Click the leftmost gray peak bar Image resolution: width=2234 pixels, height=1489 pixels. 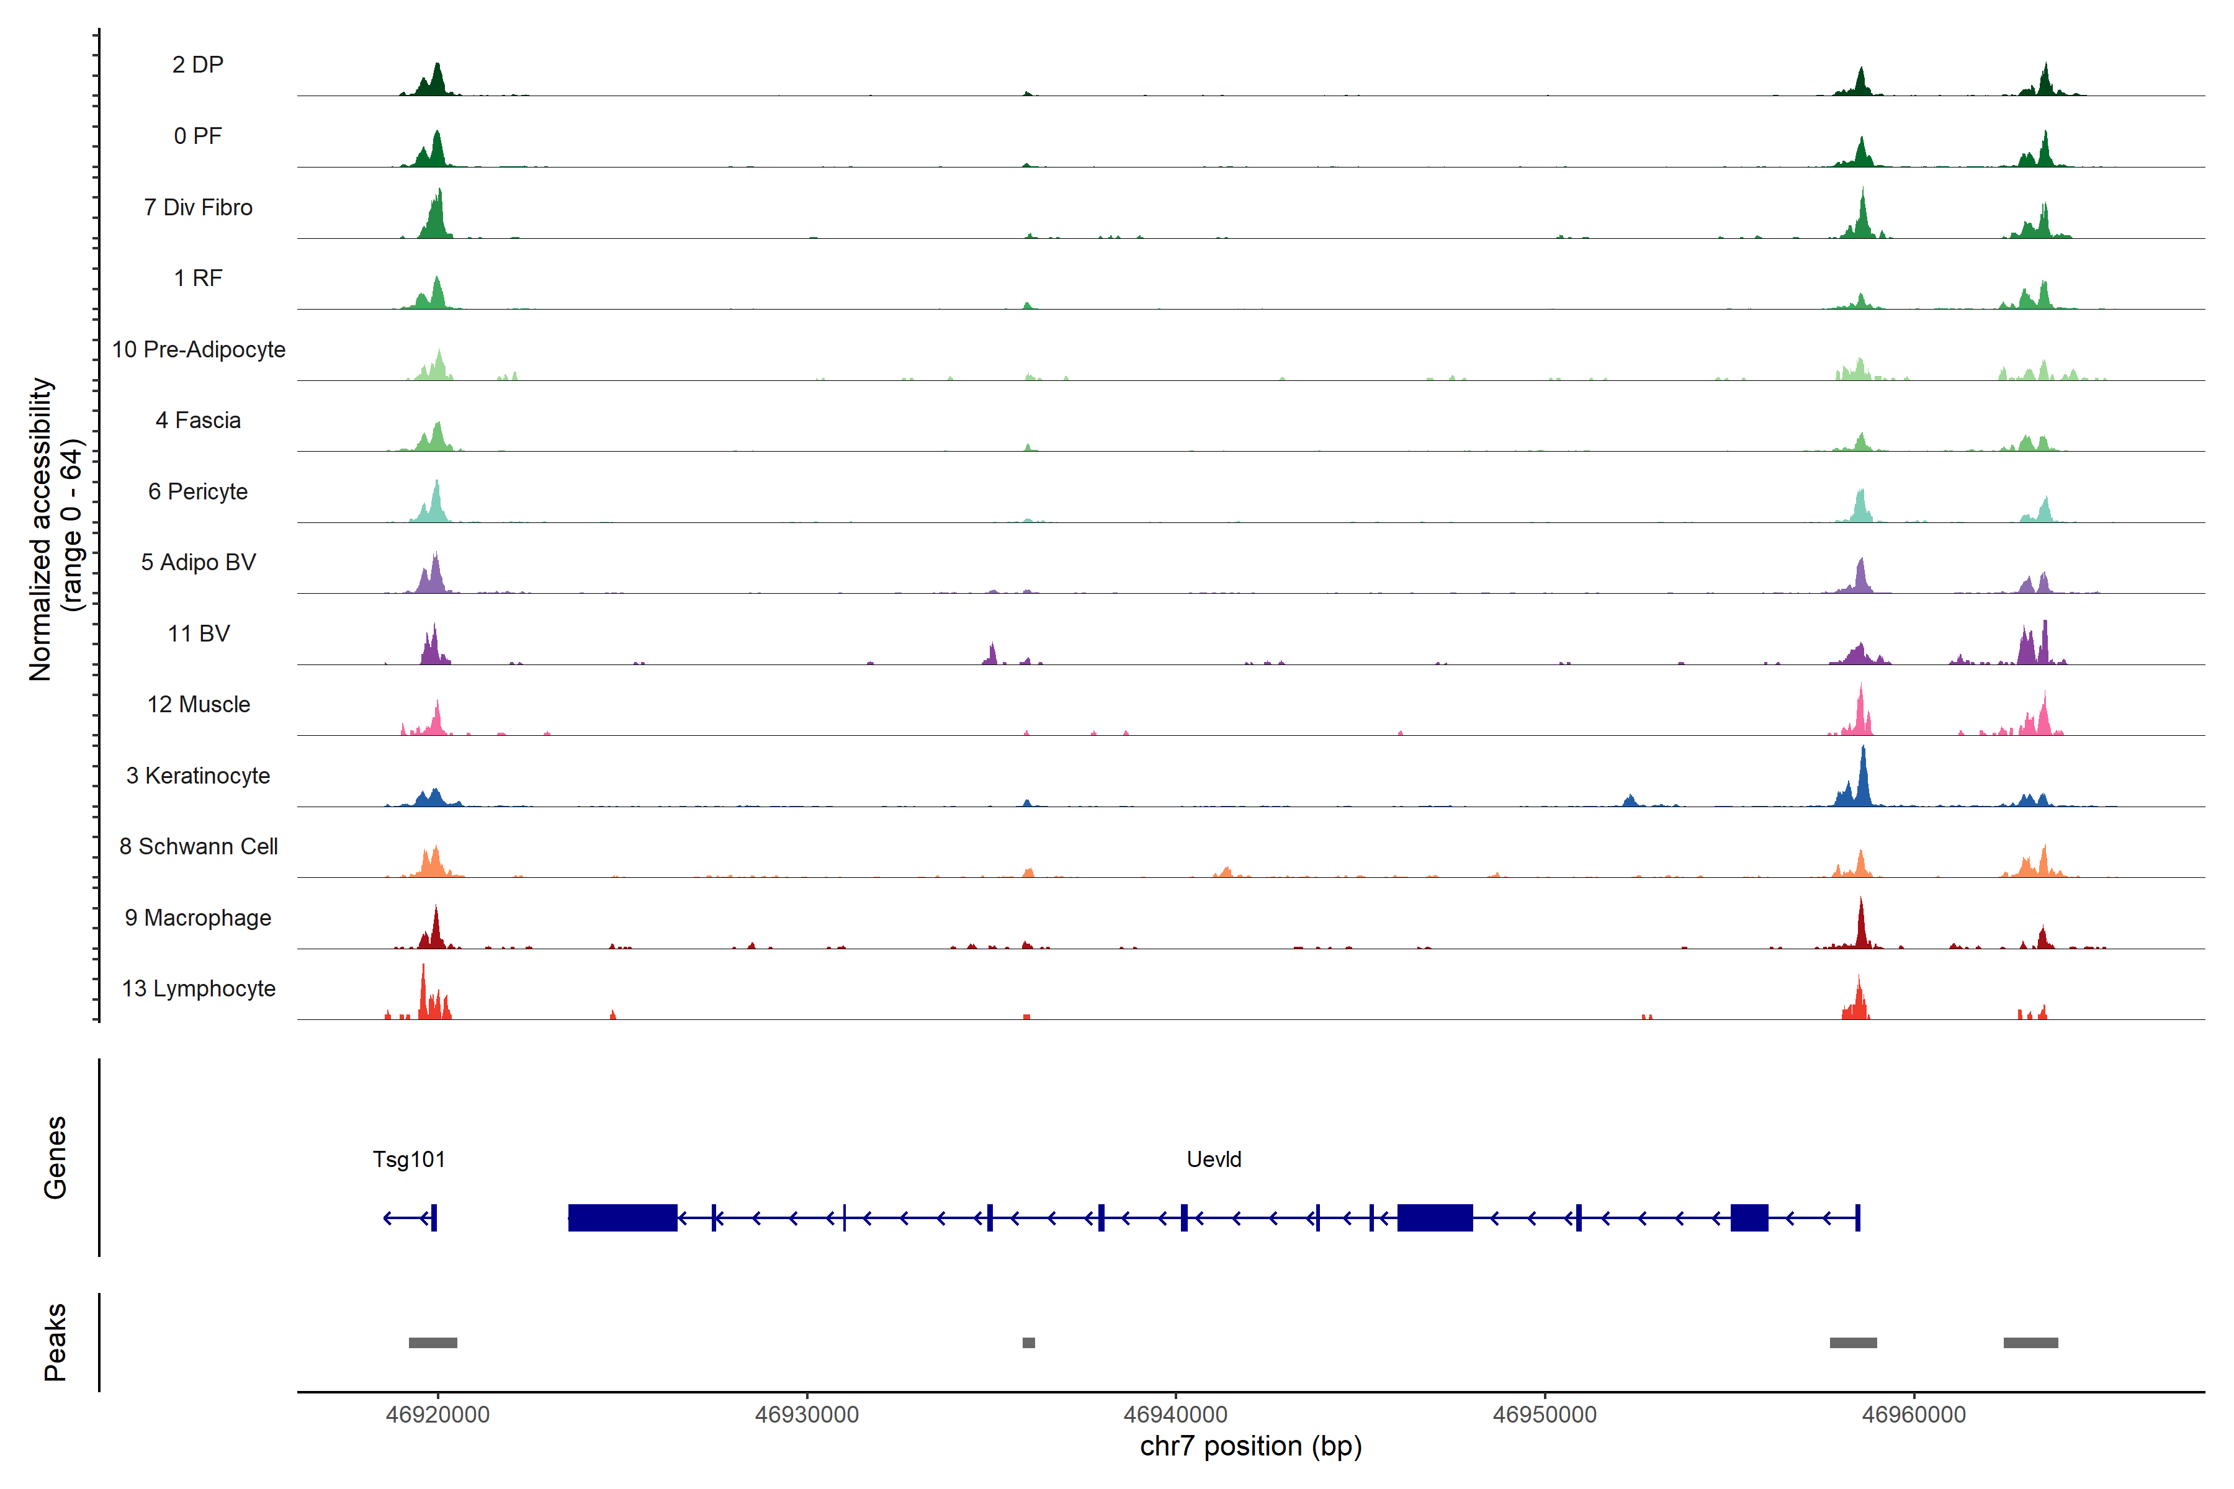click(432, 1343)
